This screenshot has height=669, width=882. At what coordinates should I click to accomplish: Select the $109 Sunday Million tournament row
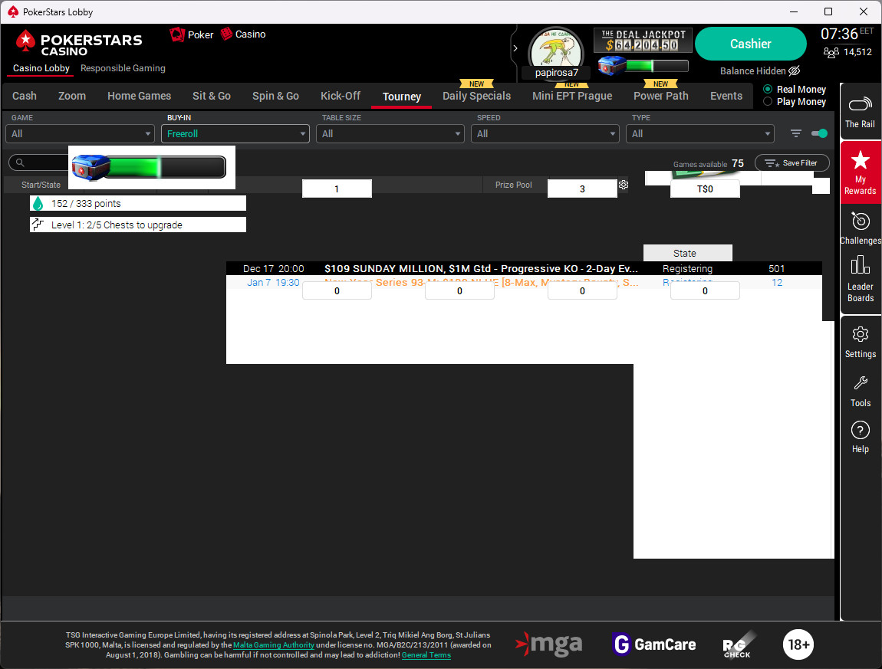(524, 269)
